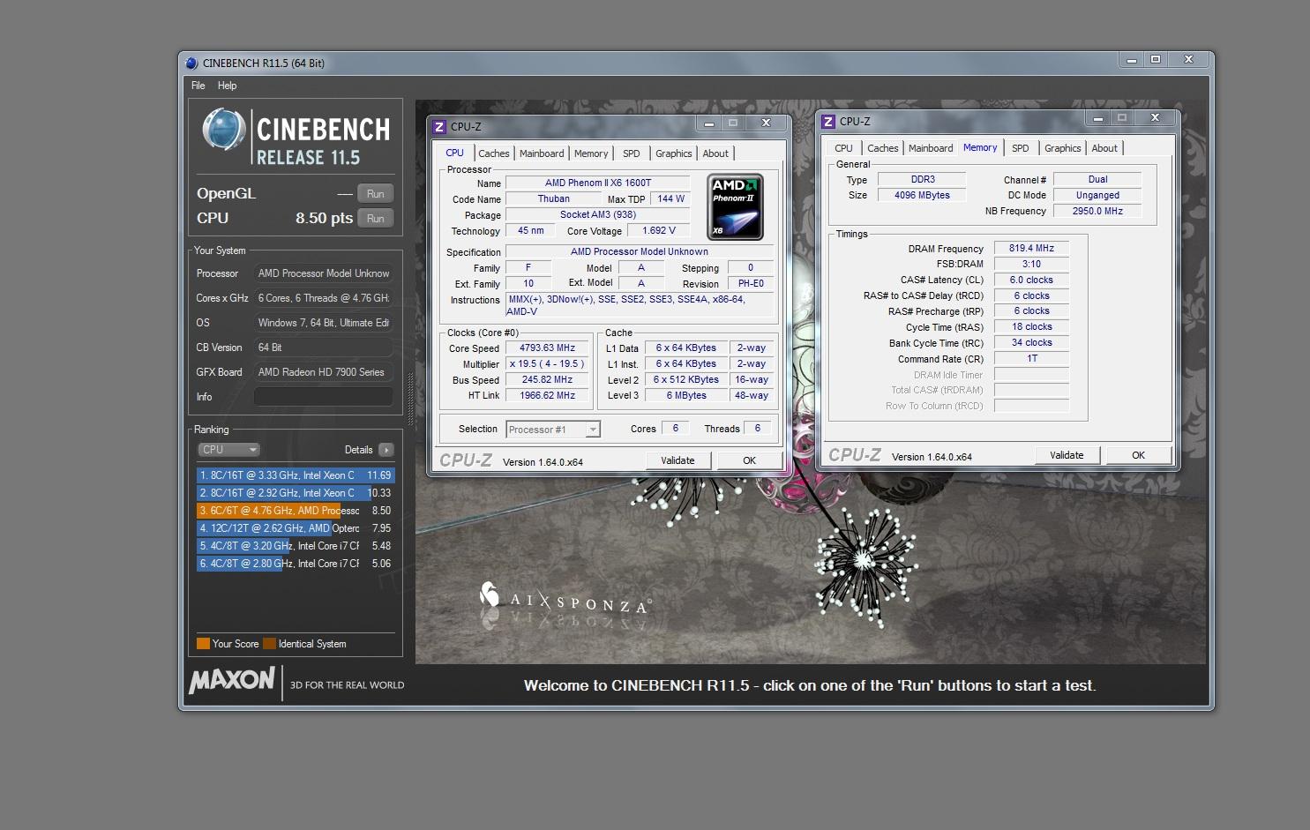The height and width of the screenshot is (830, 1310).
Task: Switch to Caches tab in right CPU-Z window
Action: [883, 148]
